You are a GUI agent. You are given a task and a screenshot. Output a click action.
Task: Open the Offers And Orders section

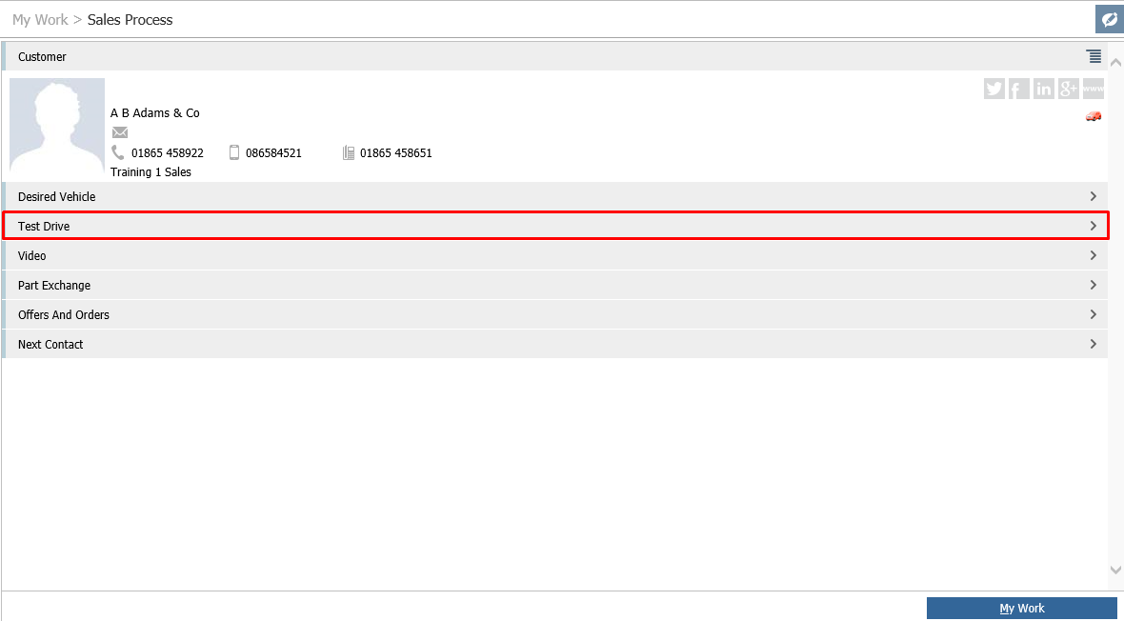click(1093, 314)
